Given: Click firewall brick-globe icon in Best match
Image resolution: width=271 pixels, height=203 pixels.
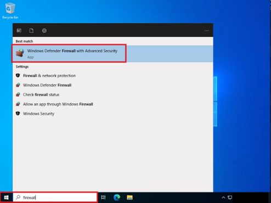Looking at the screenshot, I should click(x=20, y=53).
